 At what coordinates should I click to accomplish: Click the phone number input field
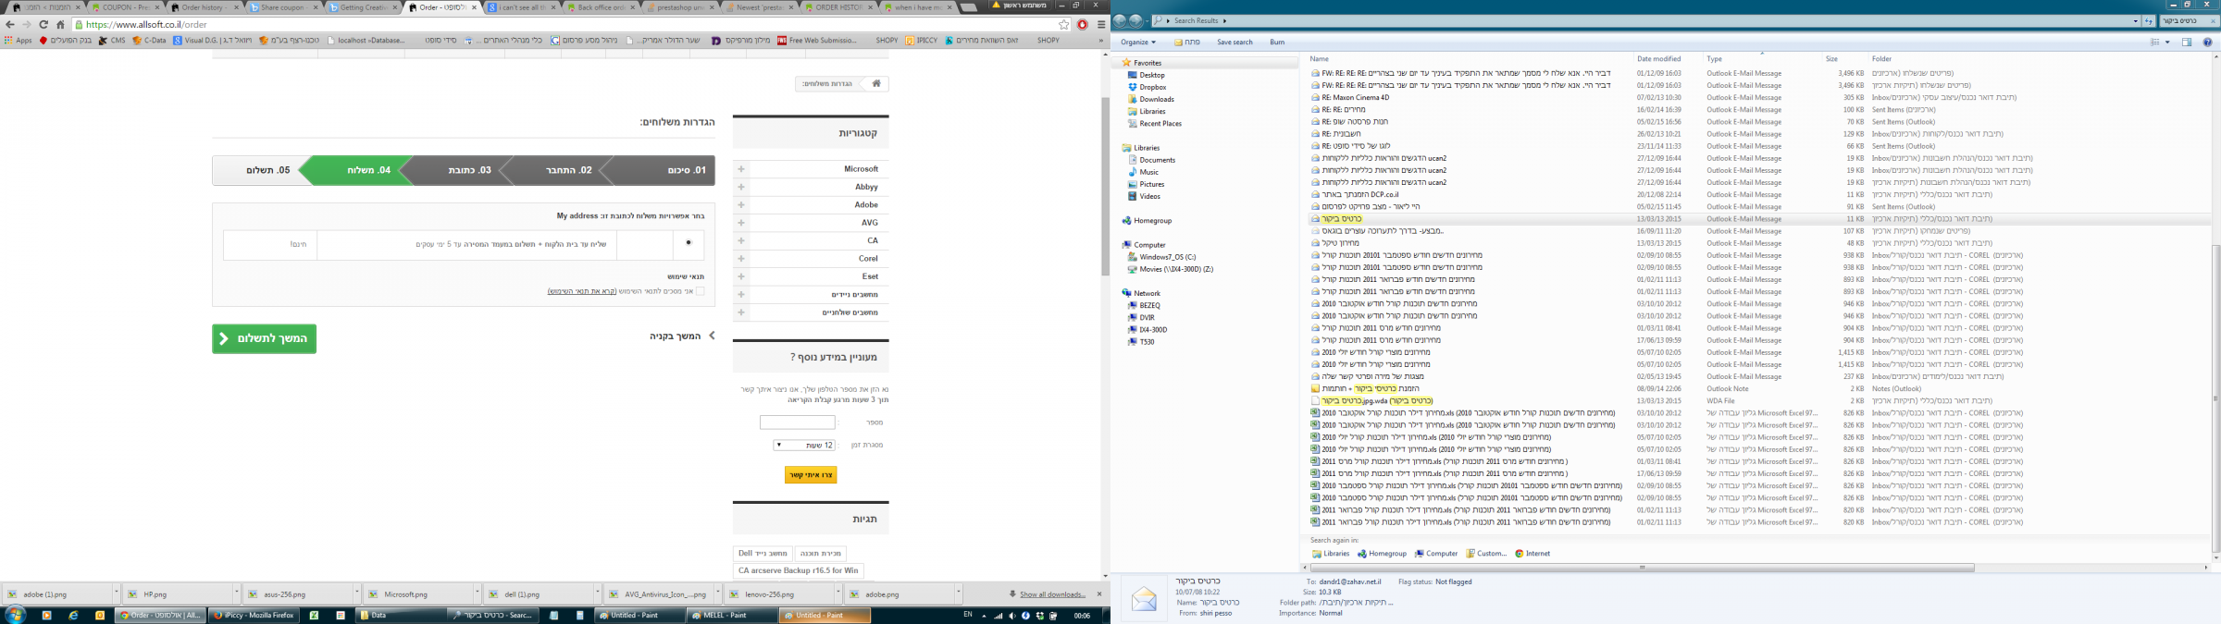pos(798,422)
